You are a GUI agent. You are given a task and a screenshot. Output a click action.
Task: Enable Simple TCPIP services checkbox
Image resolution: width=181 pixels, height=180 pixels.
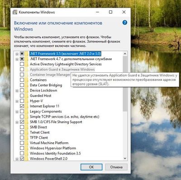point(22,117)
